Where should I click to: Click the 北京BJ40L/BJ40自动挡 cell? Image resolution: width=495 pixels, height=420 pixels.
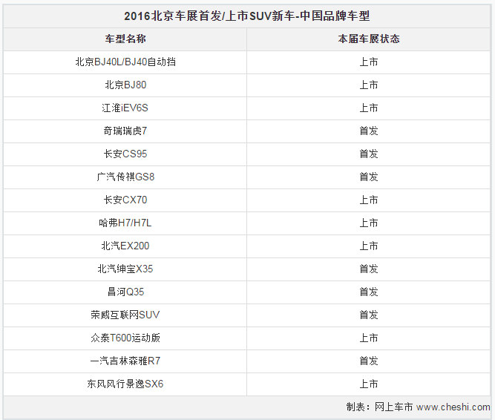125,62
